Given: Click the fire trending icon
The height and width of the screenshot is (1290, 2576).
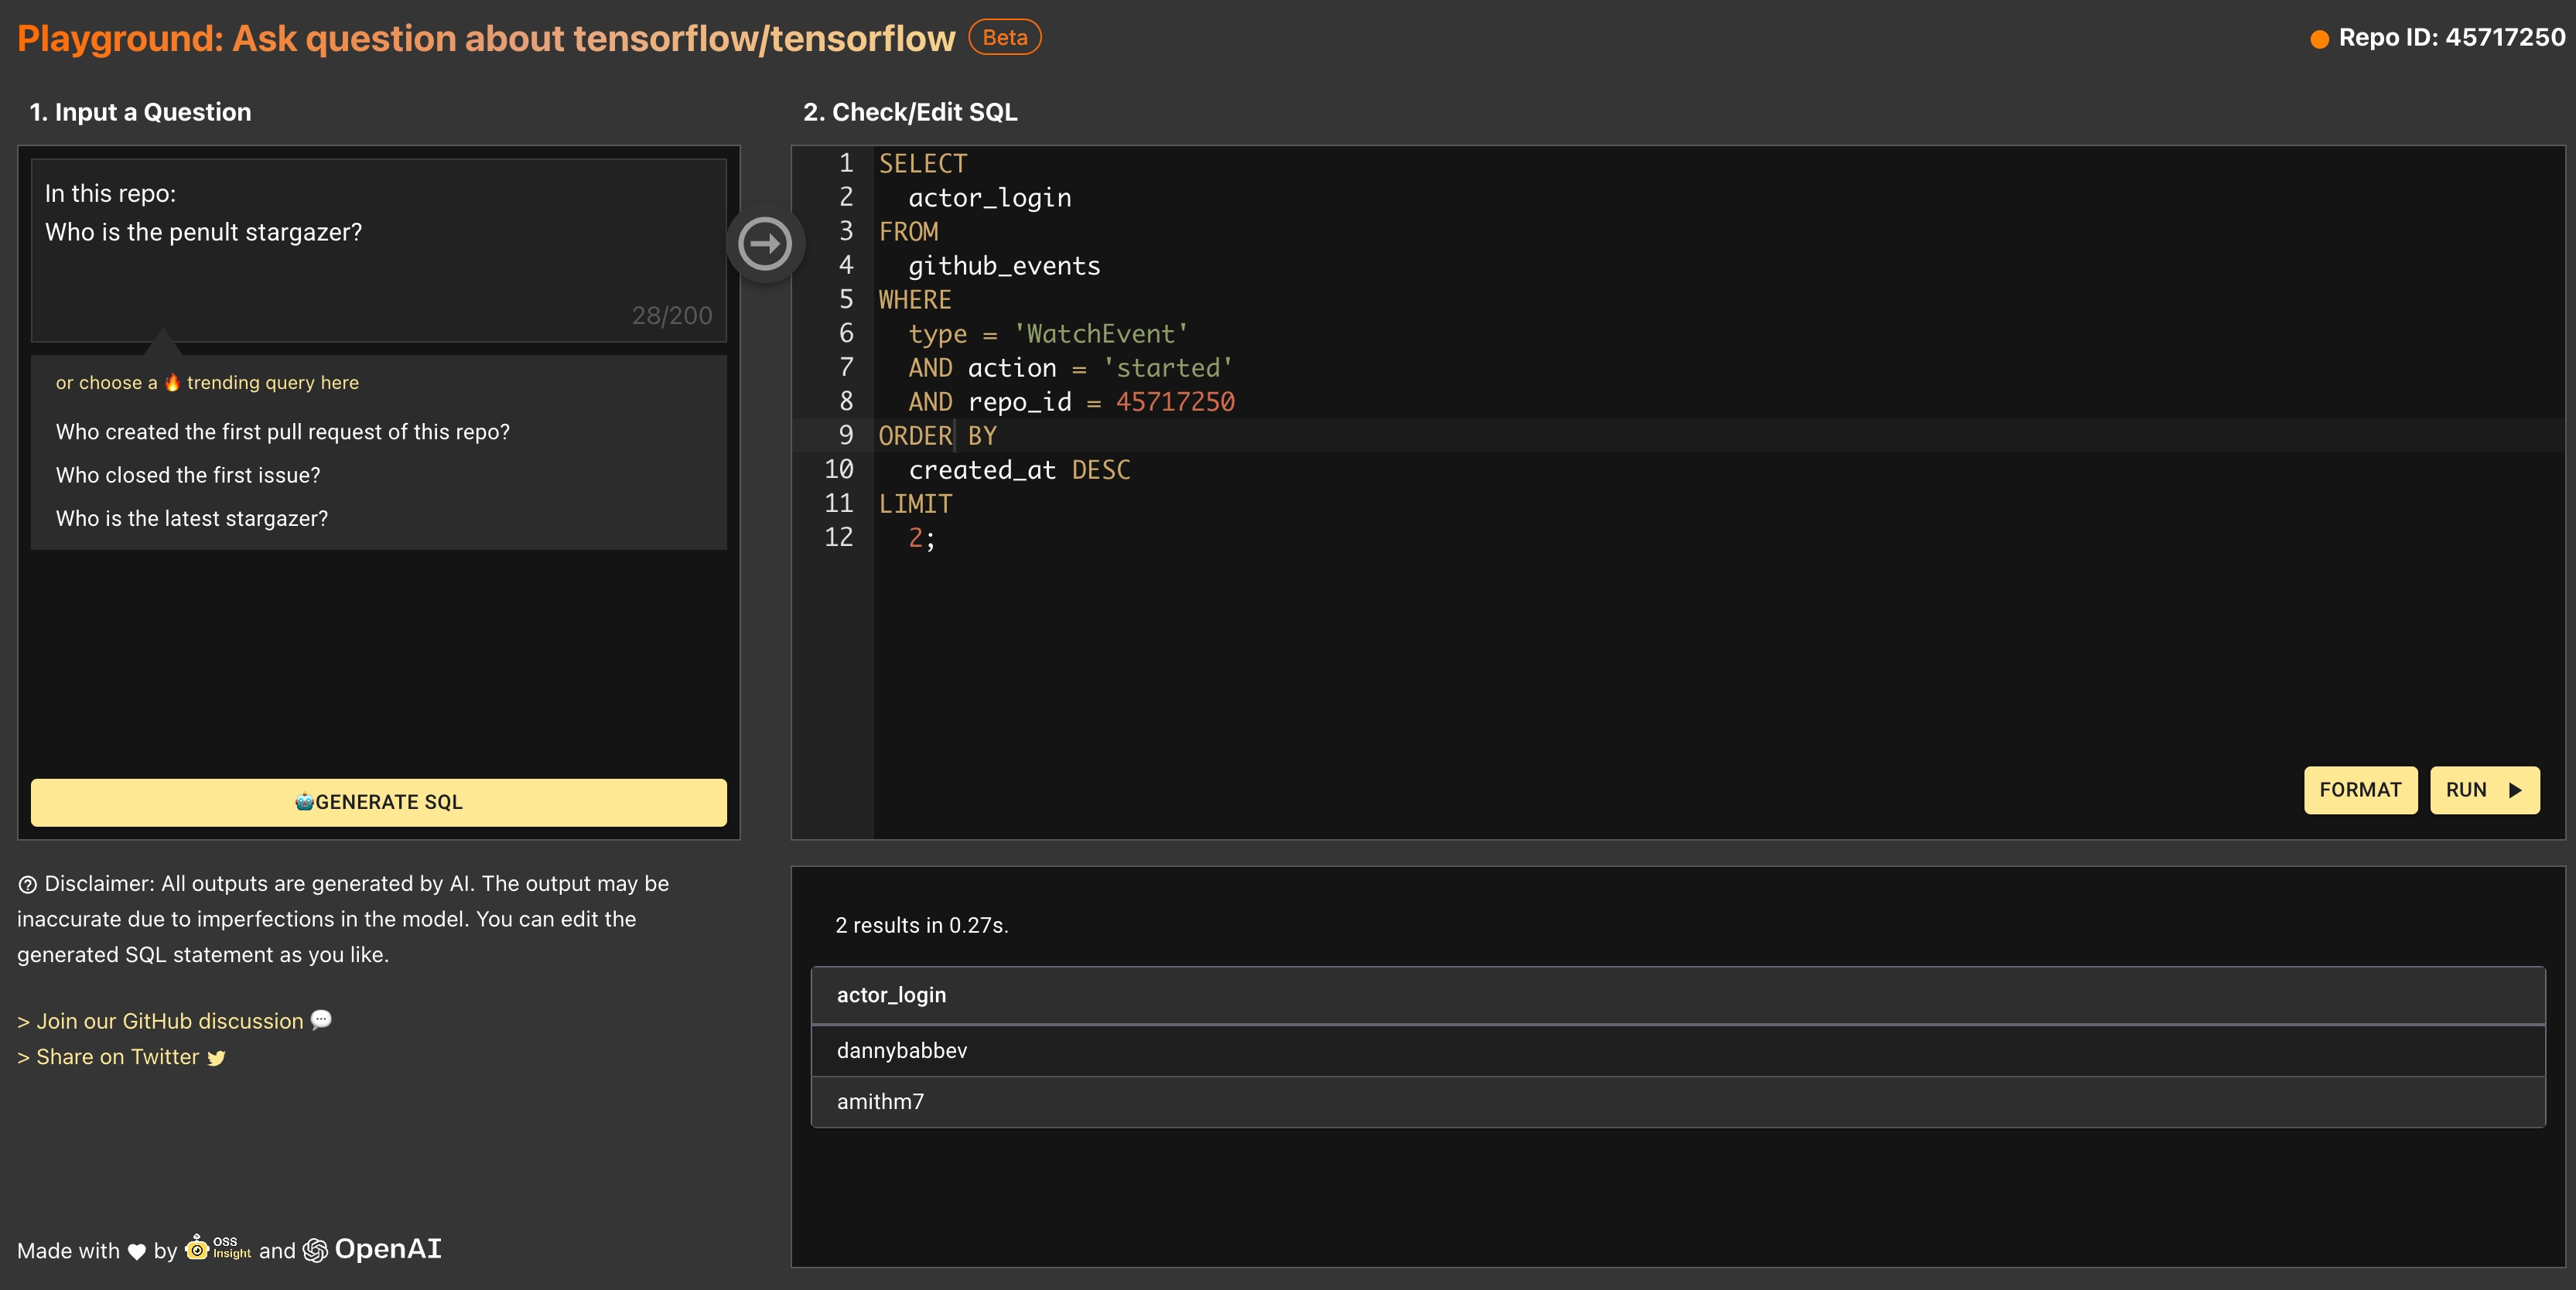Looking at the screenshot, I should point(172,382).
